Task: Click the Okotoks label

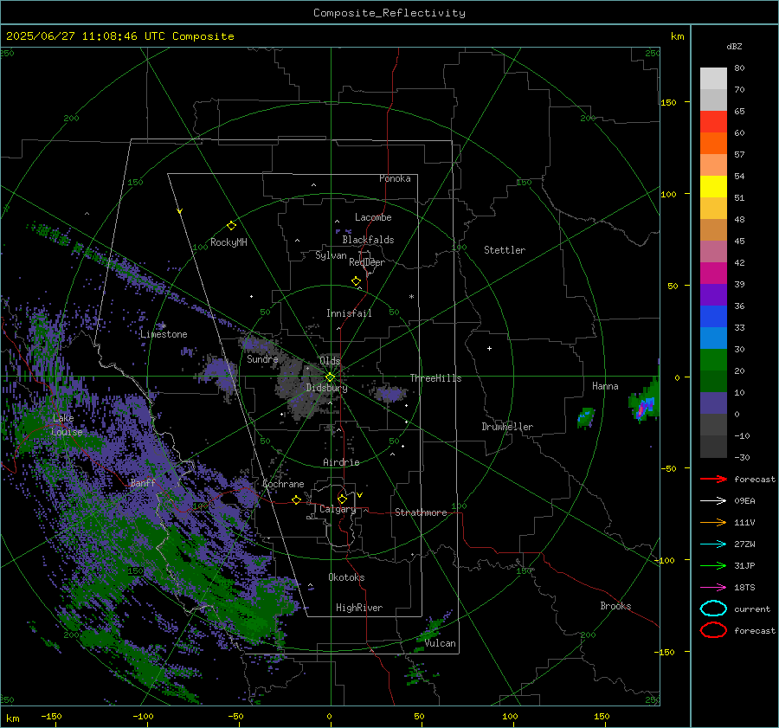Action: click(346, 577)
